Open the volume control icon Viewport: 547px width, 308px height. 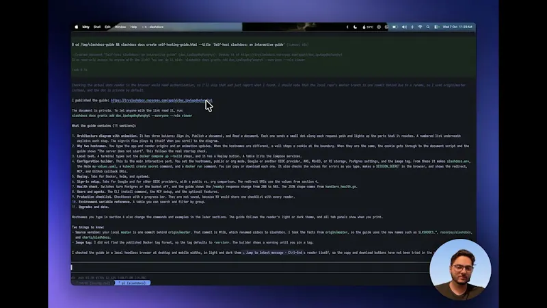tap(404, 27)
